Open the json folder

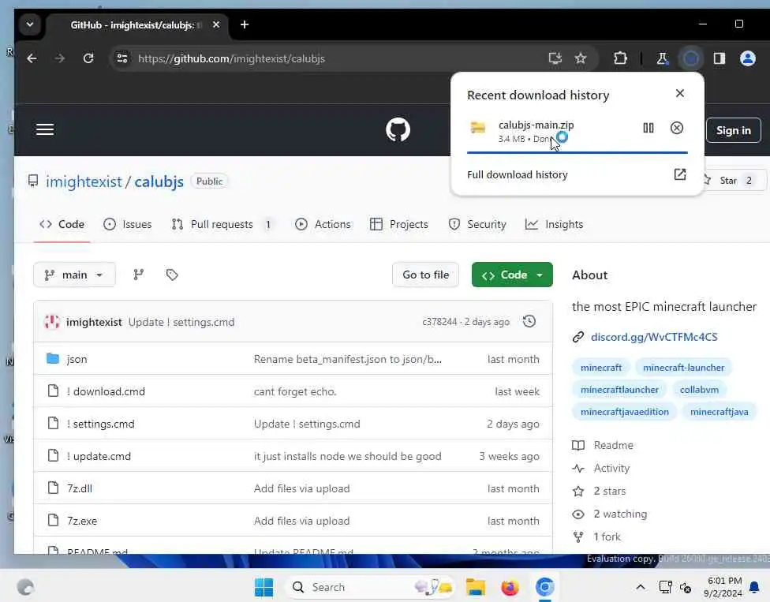(x=77, y=359)
